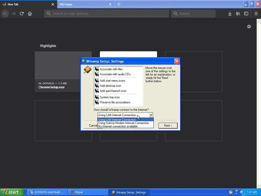Go back in browser history

click(5, 14)
